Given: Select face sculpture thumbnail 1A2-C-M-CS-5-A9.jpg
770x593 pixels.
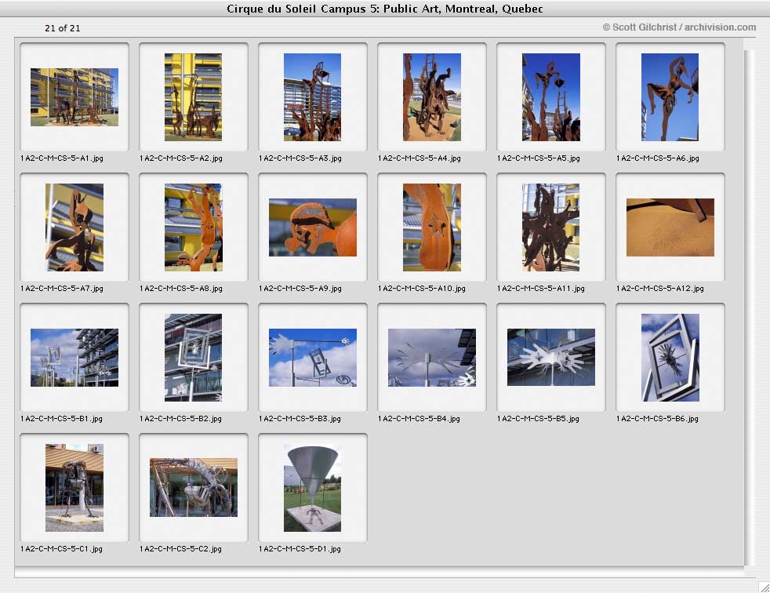Looking at the screenshot, I should tap(312, 227).
